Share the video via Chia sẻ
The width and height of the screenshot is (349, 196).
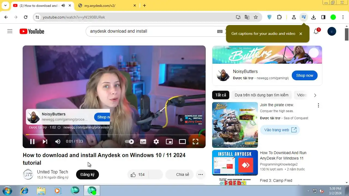tap(179, 174)
